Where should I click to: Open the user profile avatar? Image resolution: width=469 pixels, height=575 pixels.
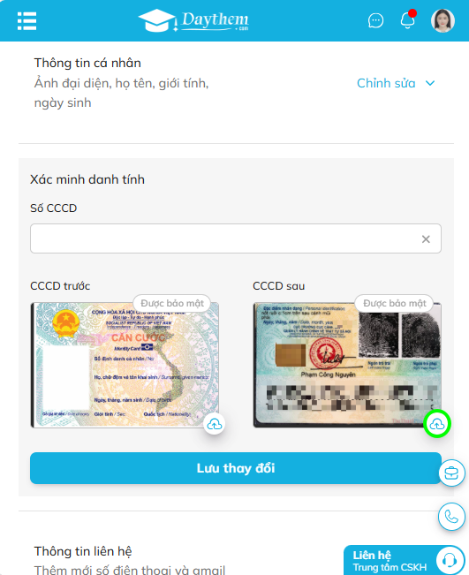(443, 20)
